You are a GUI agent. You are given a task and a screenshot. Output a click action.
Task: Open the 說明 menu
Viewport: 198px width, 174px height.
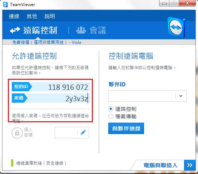tap(50, 16)
